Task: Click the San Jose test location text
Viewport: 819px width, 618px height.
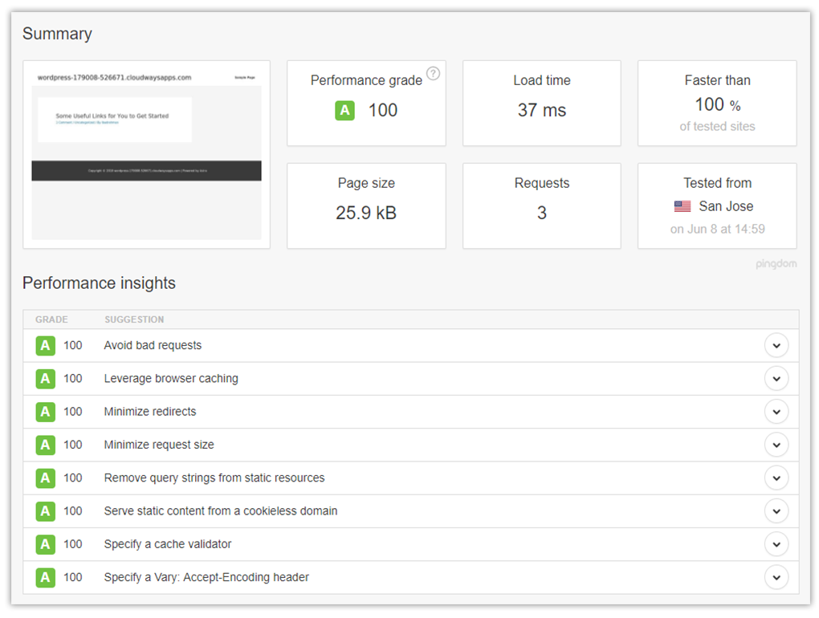Action: click(x=726, y=206)
